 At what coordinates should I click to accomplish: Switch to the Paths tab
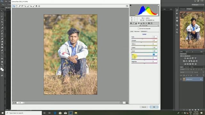click(192, 67)
